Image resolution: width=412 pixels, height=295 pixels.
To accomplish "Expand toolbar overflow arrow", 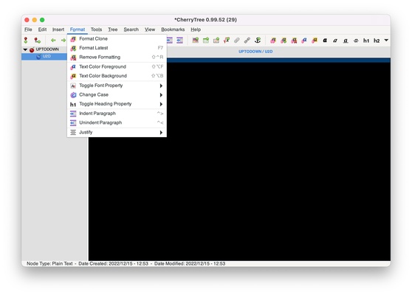I will 386,40.
